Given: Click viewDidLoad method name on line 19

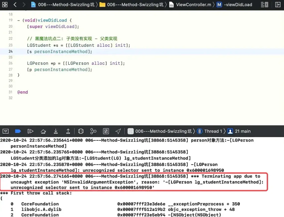Looking at the screenshot, I should pyautogui.click(x=52, y=20).
